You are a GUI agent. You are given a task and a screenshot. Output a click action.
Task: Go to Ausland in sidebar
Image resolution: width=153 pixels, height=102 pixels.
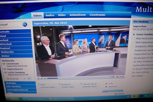(16, 40)
